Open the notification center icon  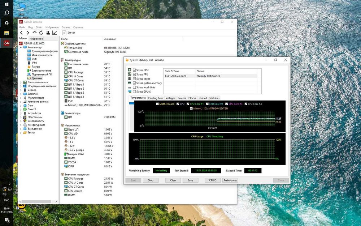(x=6, y=220)
